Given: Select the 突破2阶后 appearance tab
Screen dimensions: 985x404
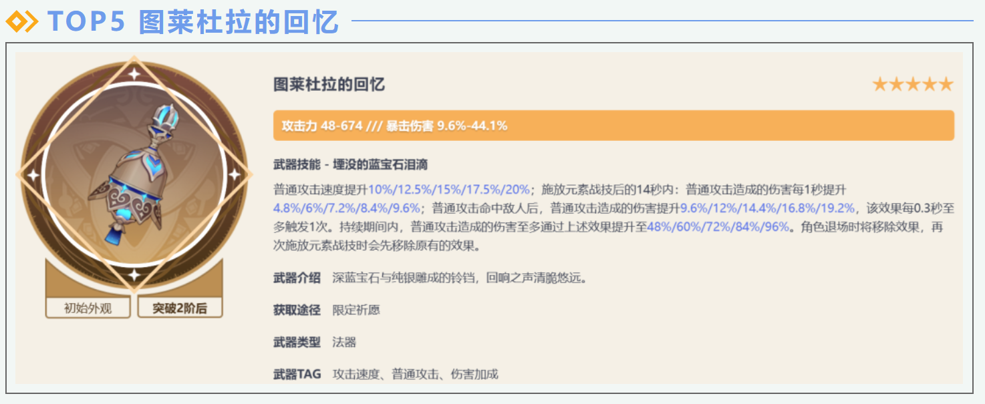Looking at the screenshot, I should [x=180, y=308].
